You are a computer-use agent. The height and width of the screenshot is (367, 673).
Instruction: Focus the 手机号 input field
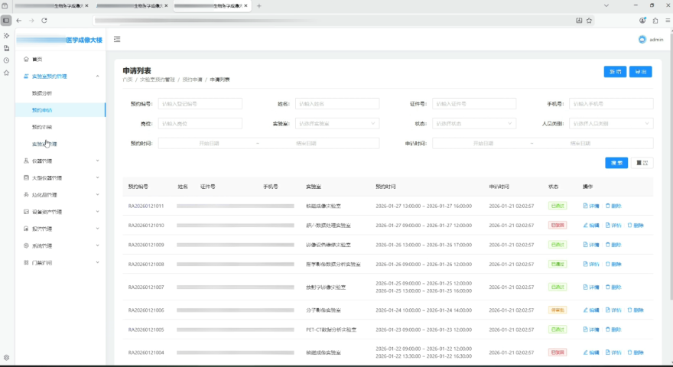(611, 104)
